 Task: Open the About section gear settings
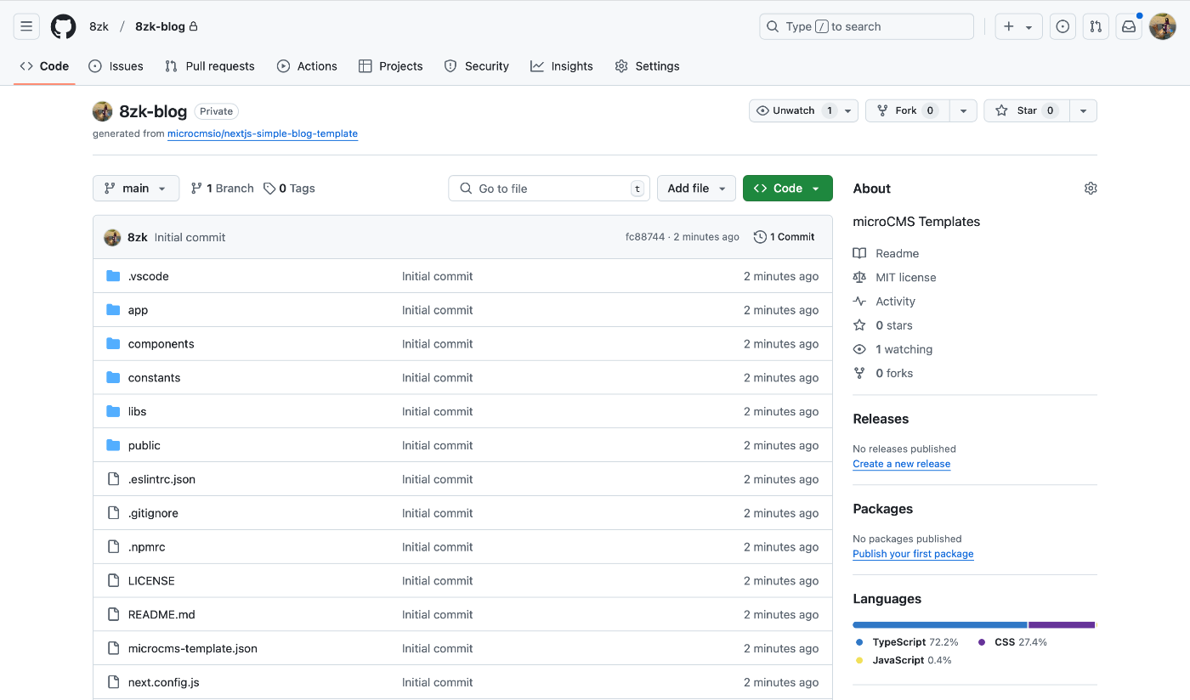[x=1091, y=189]
